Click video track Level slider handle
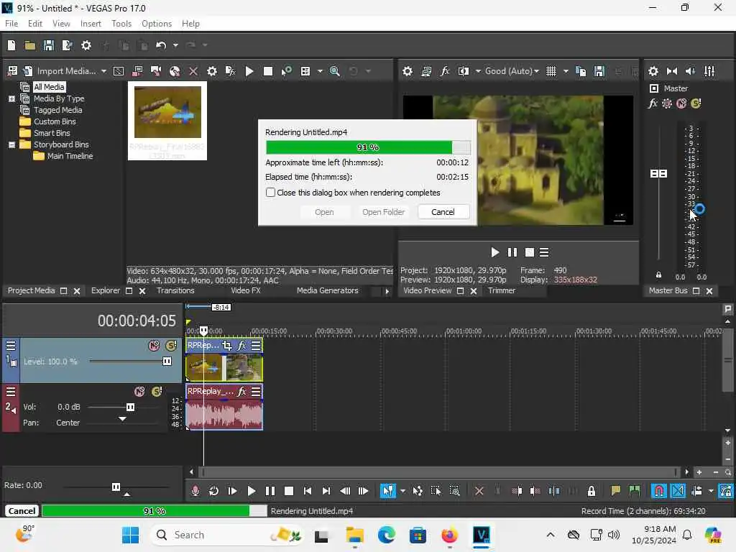This screenshot has height=552, width=736. 167,362
